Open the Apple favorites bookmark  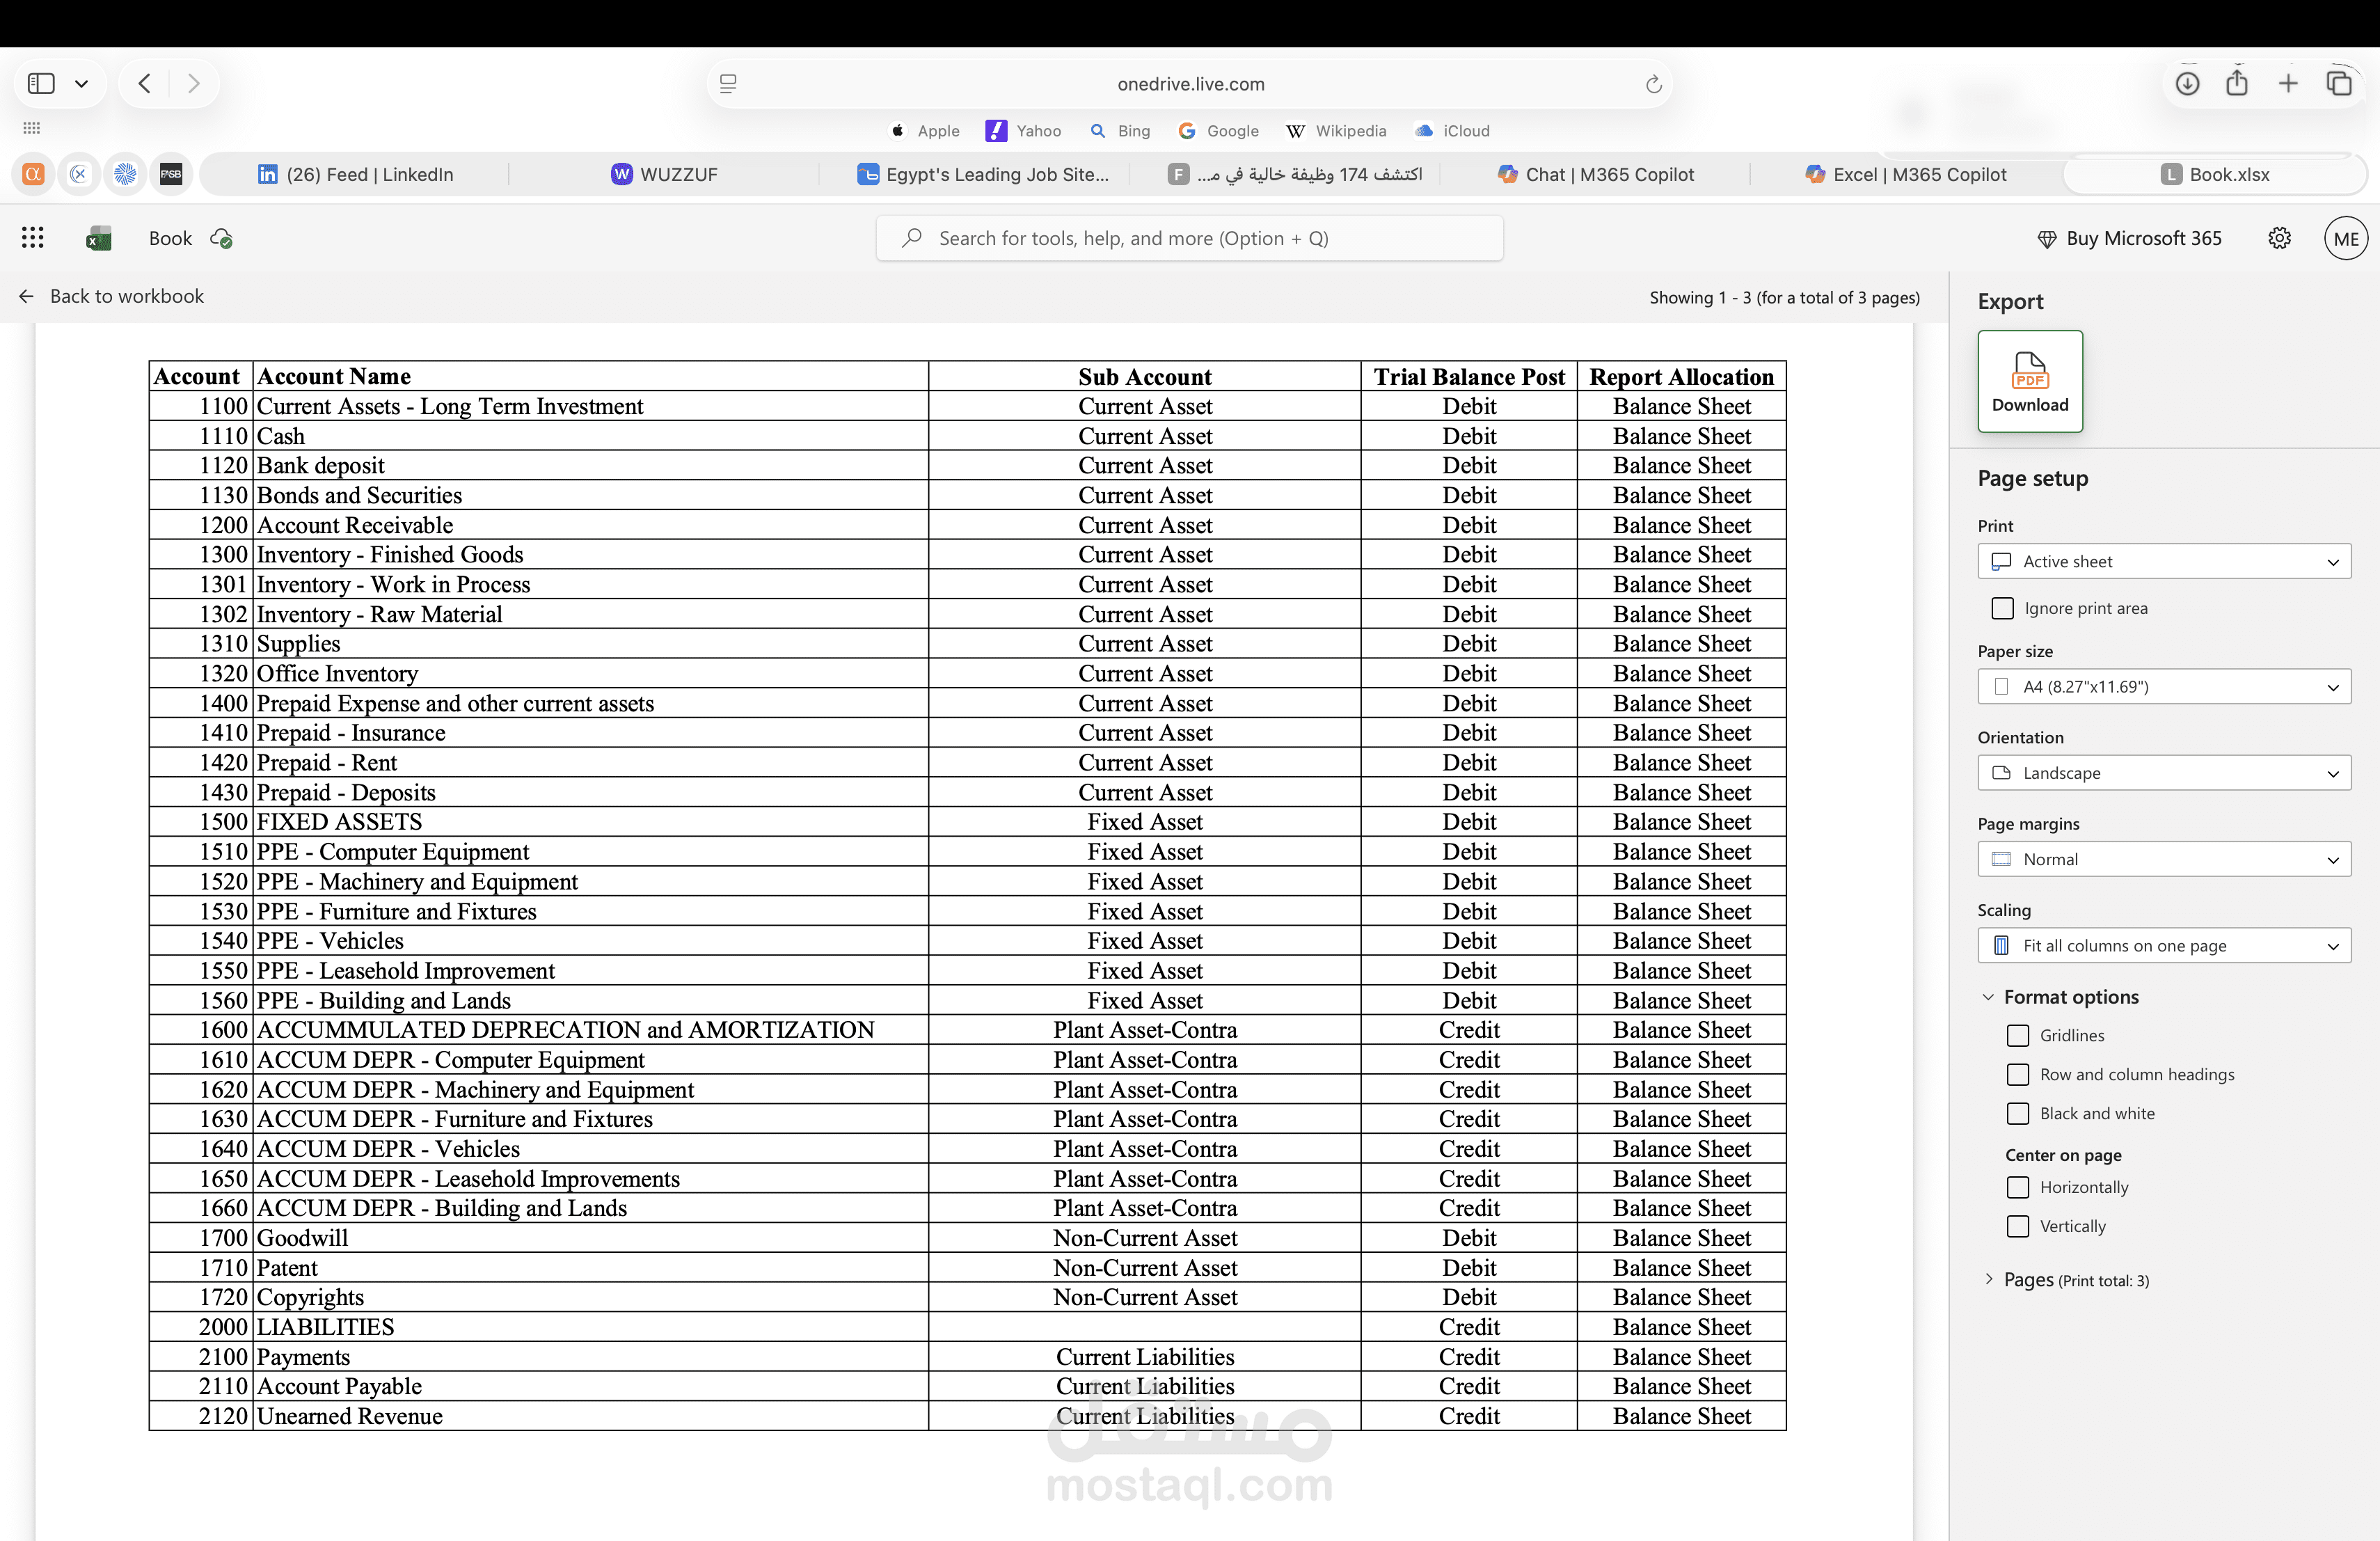point(925,130)
